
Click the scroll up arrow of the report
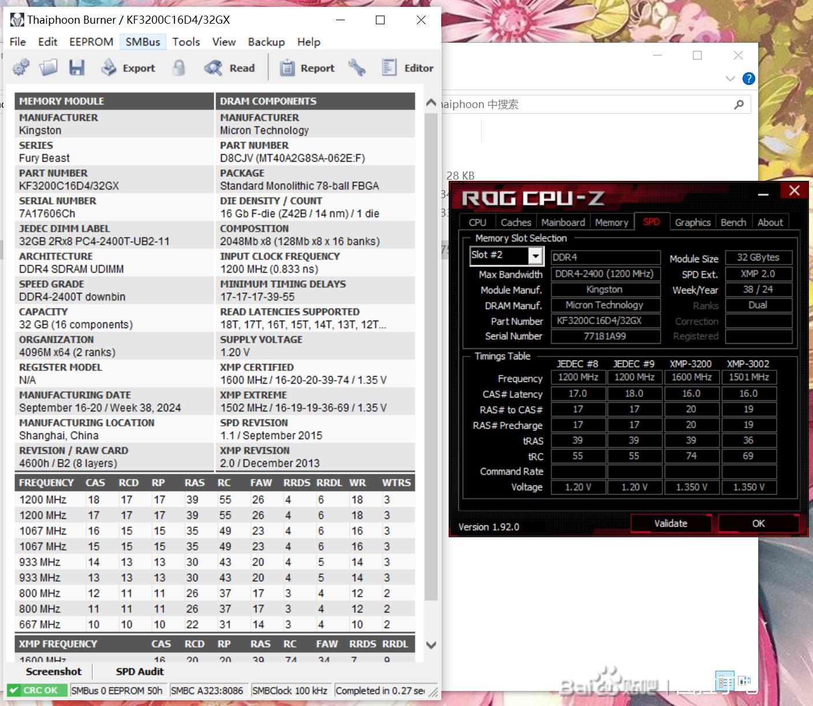tap(431, 103)
